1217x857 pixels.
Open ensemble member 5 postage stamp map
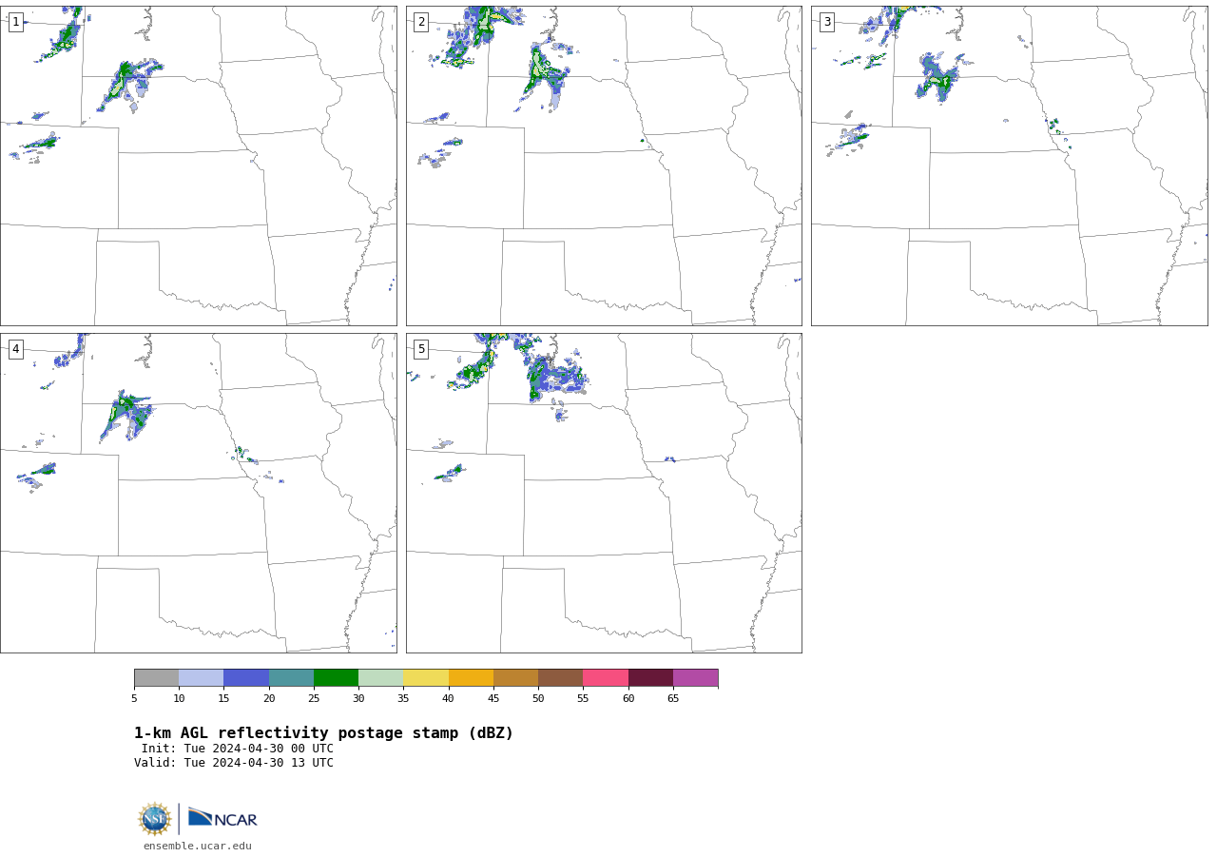click(x=604, y=493)
